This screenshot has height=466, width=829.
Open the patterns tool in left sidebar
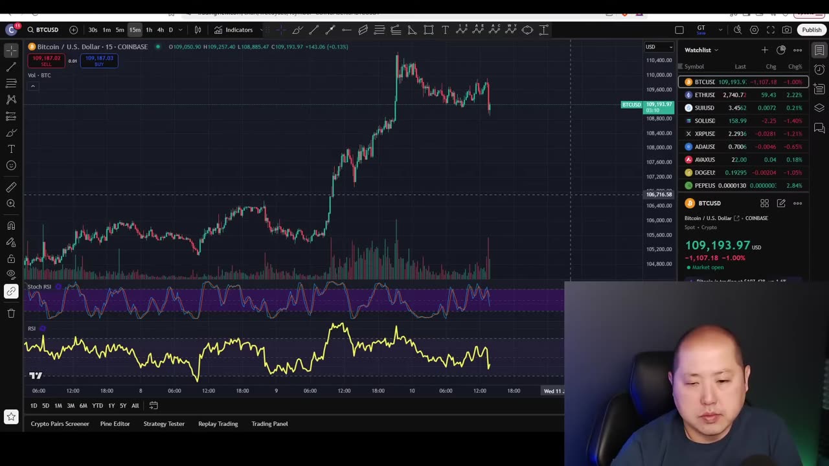[11, 100]
